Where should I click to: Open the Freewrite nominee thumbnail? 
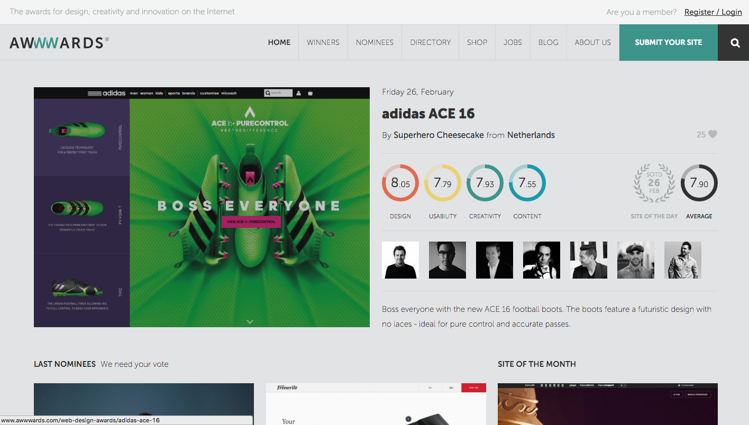tap(376, 404)
